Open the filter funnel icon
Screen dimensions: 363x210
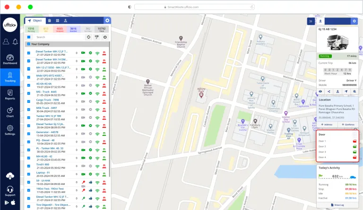[96, 37]
